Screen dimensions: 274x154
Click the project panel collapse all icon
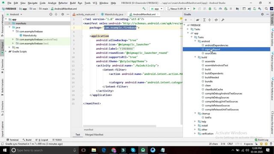[x=56, y=14]
